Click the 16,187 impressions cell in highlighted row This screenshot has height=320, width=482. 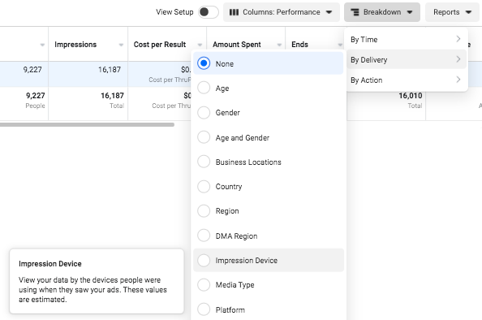click(x=110, y=70)
